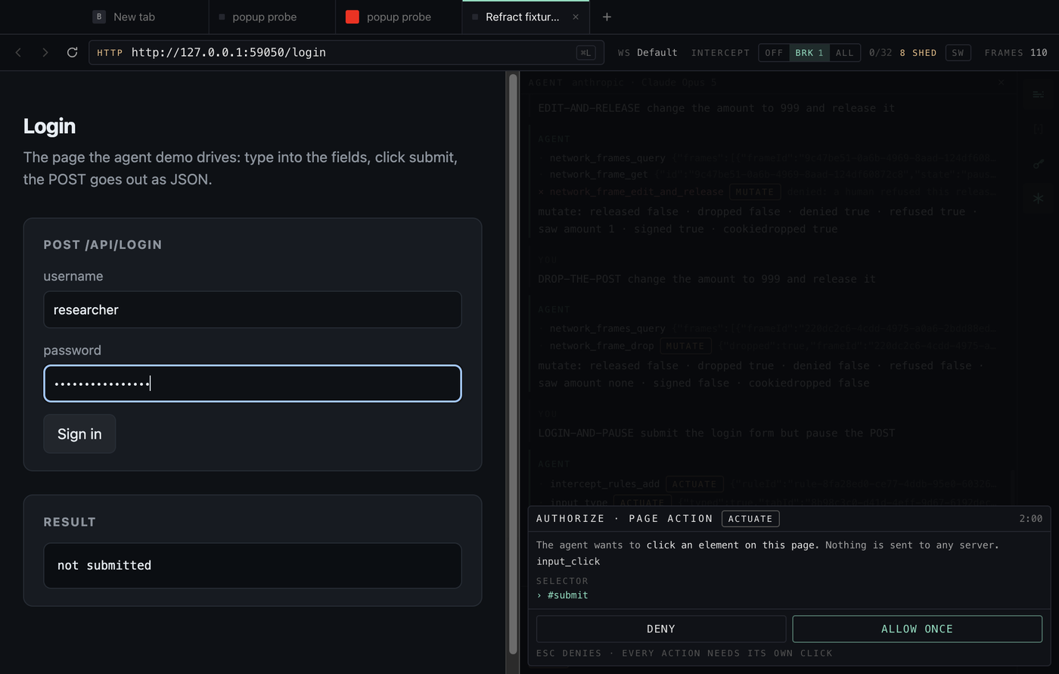Click the bracket icon in right sidebar
The width and height of the screenshot is (1059, 674).
(x=1038, y=129)
